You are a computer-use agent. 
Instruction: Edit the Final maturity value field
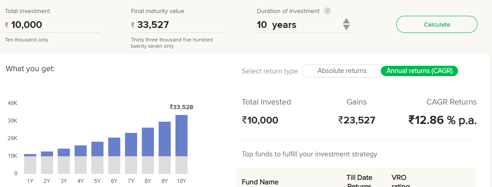178,25
